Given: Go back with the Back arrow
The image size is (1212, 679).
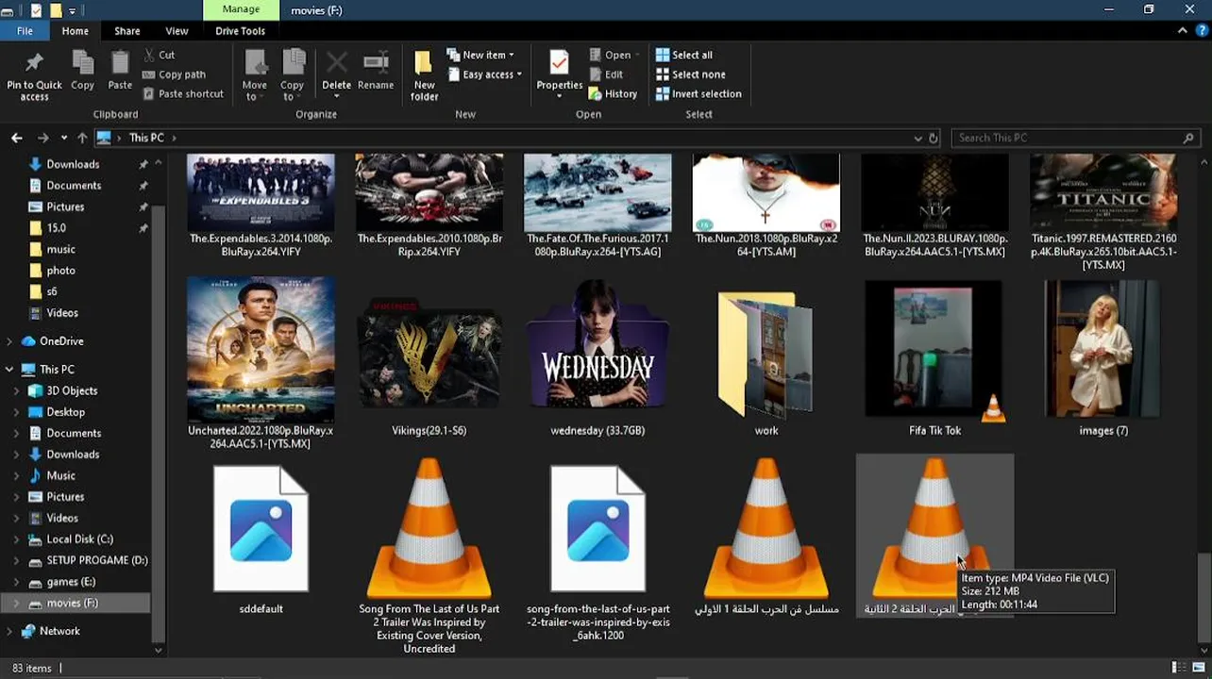Looking at the screenshot, I should pos(17,138).
